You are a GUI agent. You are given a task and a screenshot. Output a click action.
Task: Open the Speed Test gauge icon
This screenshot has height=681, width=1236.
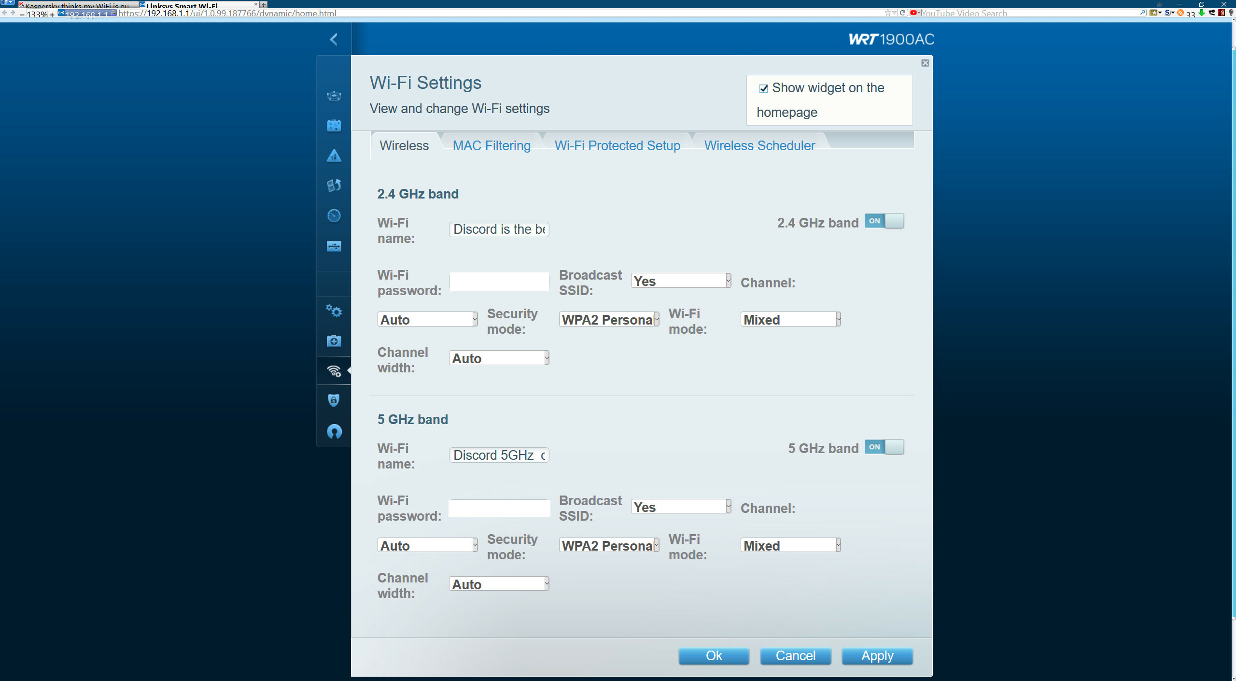(334, 215)
